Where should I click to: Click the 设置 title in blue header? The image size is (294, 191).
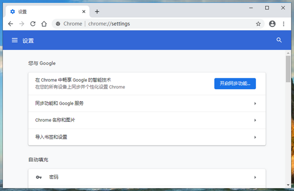(28, 41)
